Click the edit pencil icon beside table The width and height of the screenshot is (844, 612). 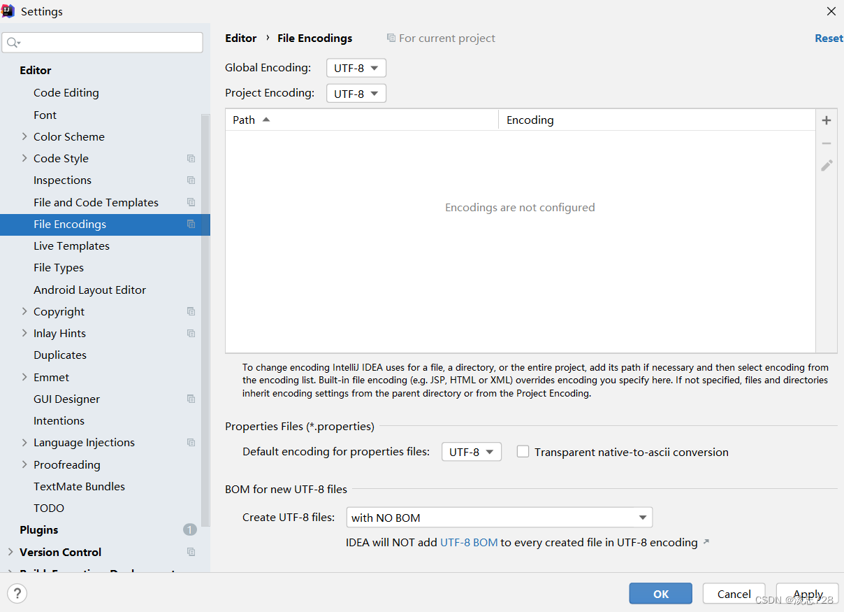coord(827,165)
